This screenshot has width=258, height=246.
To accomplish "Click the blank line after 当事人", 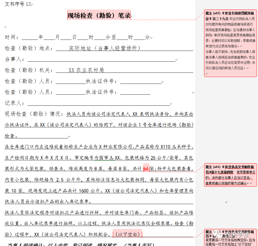I will click(x=101, y=59).
